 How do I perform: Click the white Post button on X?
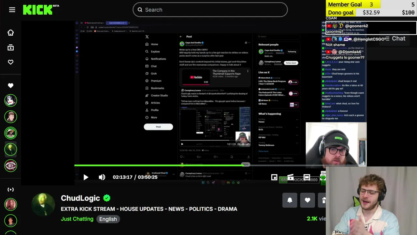tap(158, 127)
